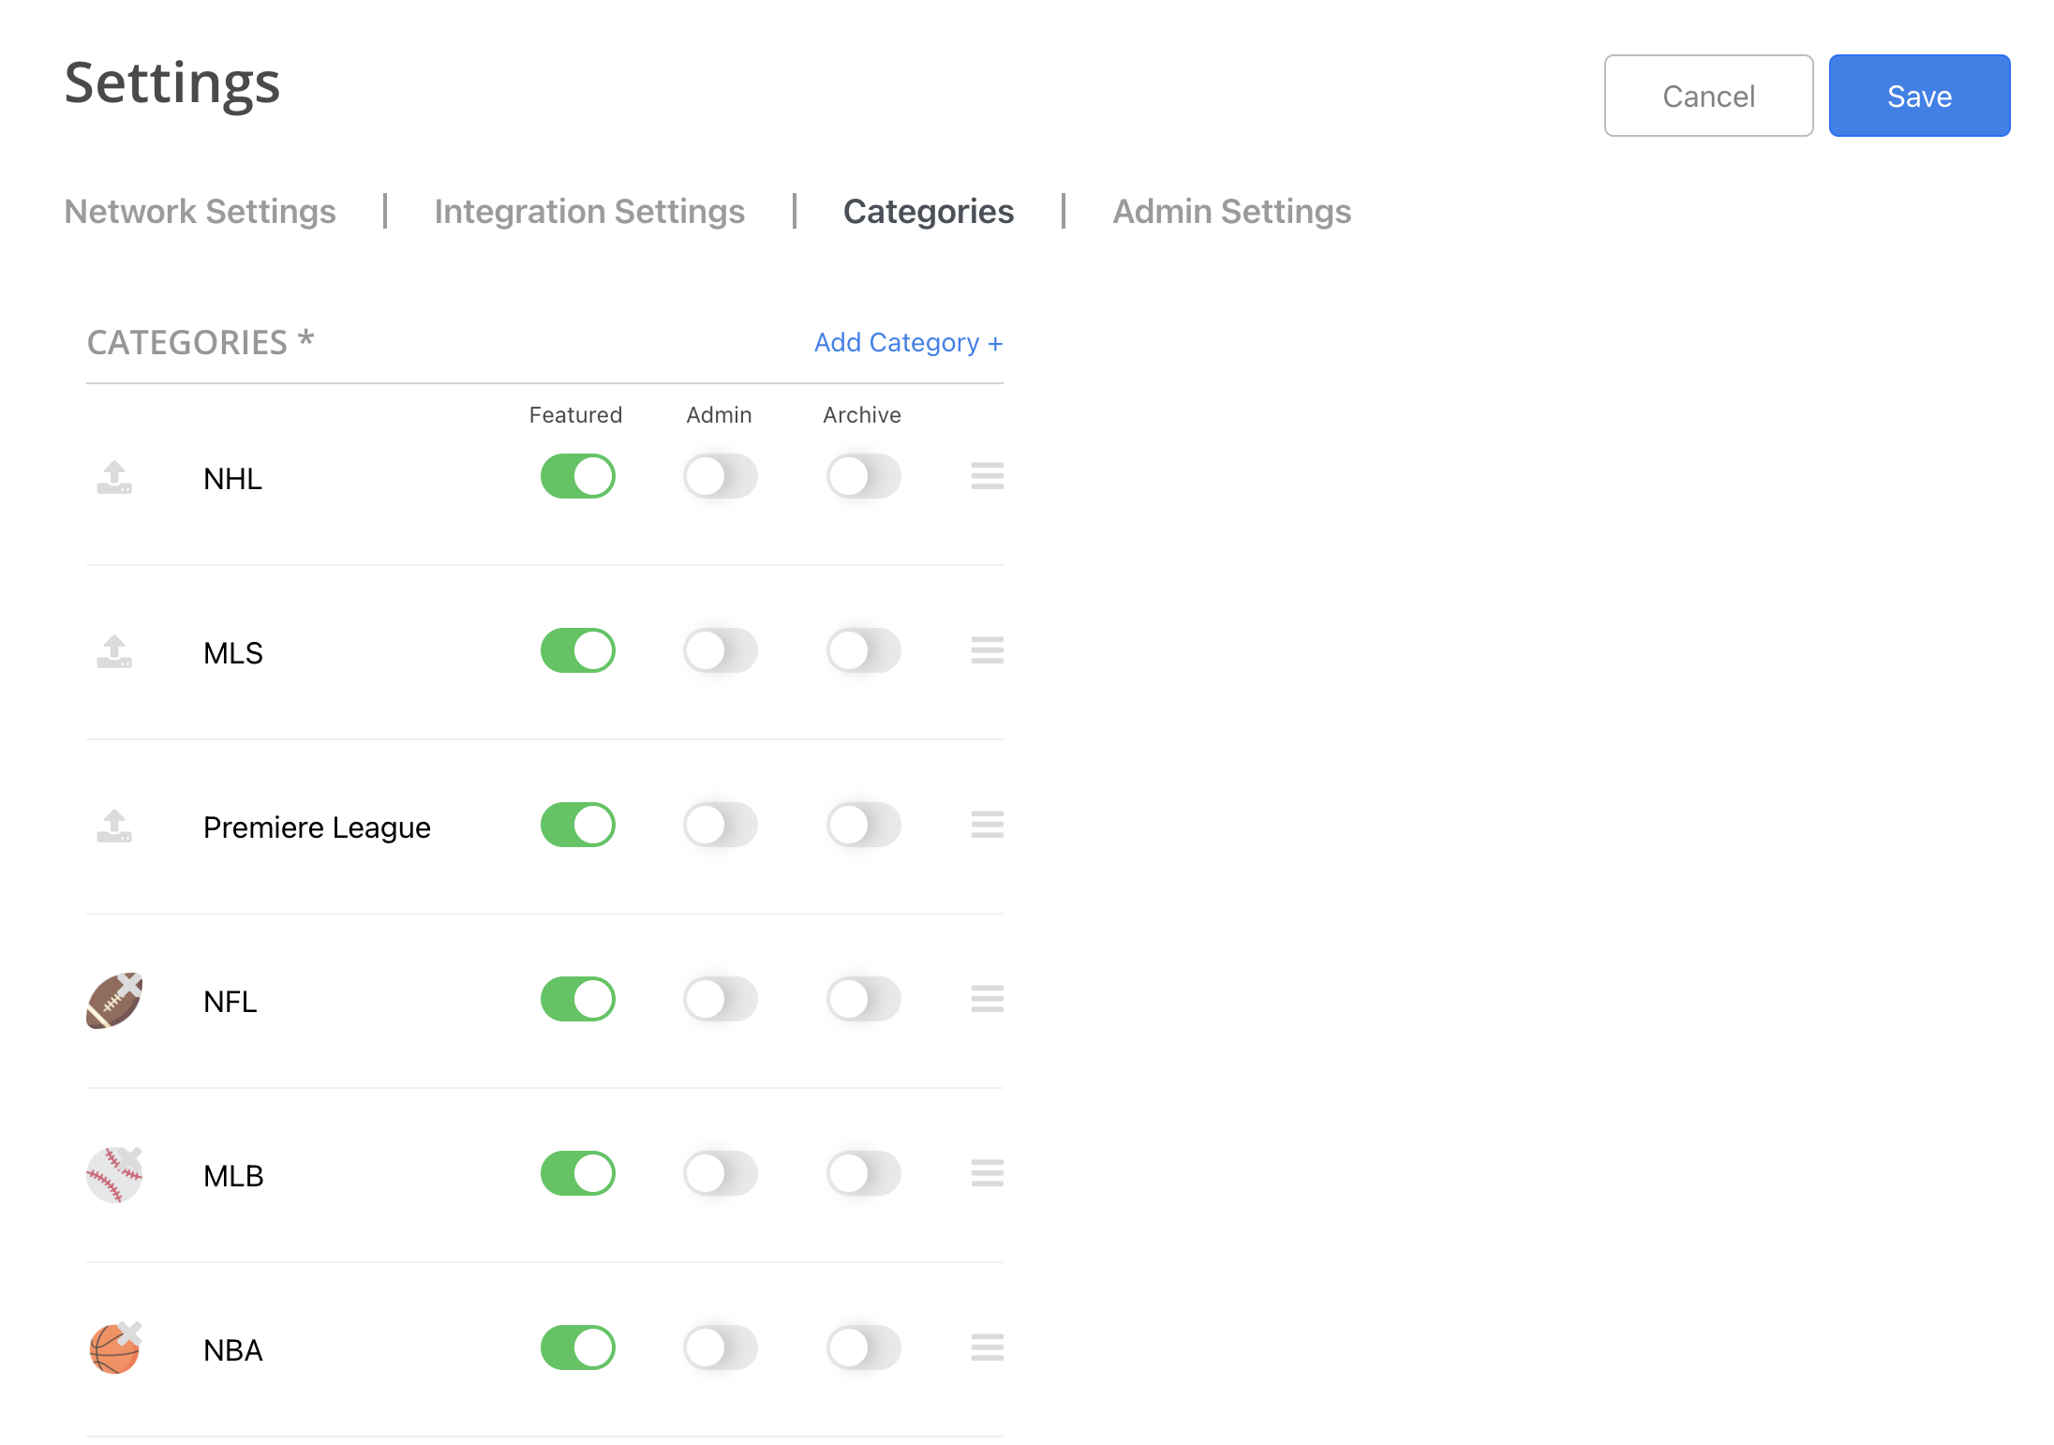Click the MLS row reorder handle
The width and height of the screenshot is (2054, 1445).
click(987, 650)
